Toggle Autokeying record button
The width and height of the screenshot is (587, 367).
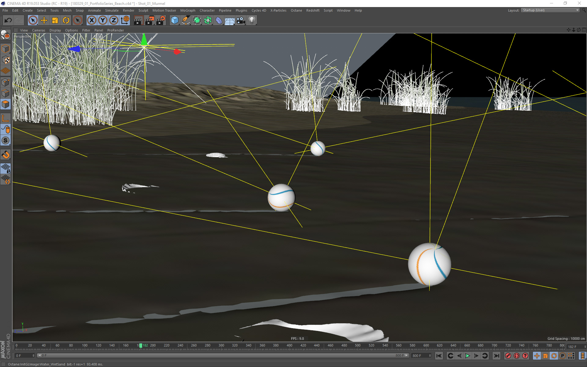pyautogui.click(x=516, y=356)
